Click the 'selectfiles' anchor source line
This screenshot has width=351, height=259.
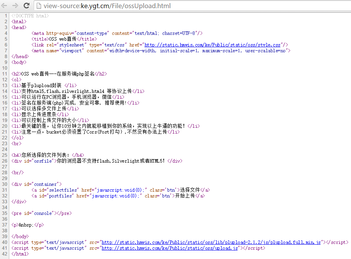121,190
